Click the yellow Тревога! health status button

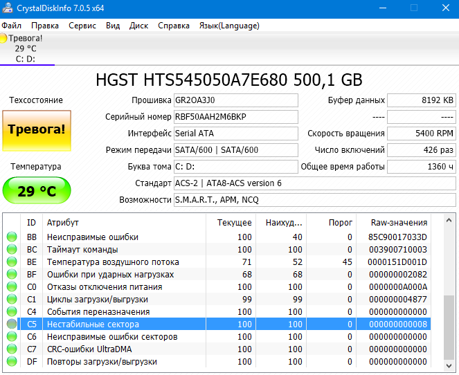(37, 131)
